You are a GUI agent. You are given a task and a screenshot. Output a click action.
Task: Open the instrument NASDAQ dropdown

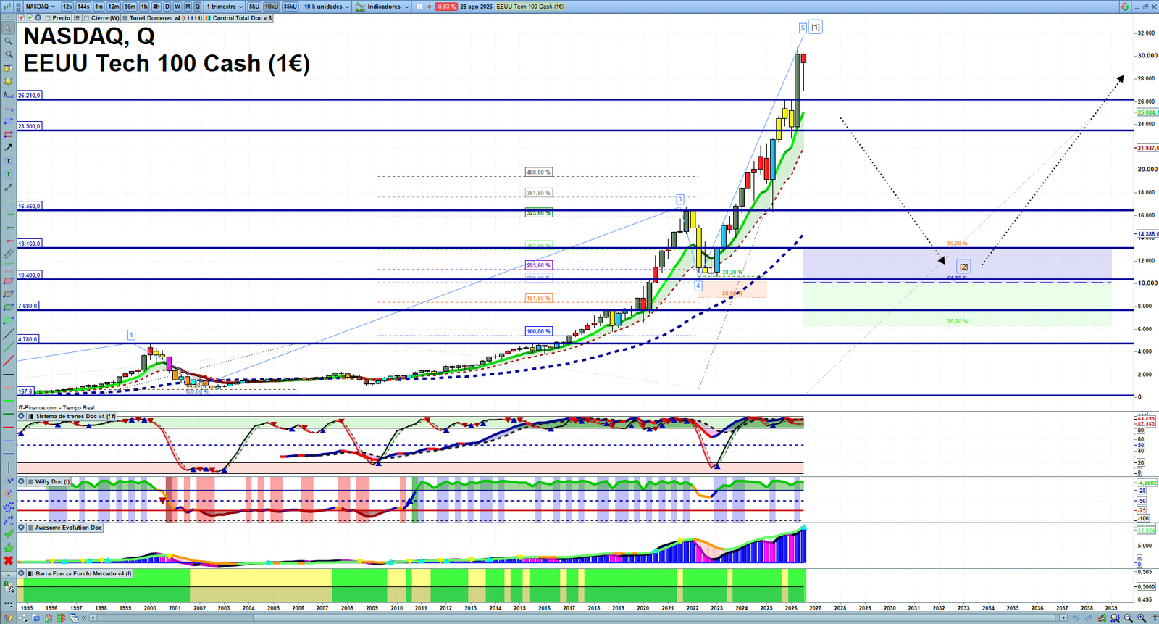coord(40,7)
